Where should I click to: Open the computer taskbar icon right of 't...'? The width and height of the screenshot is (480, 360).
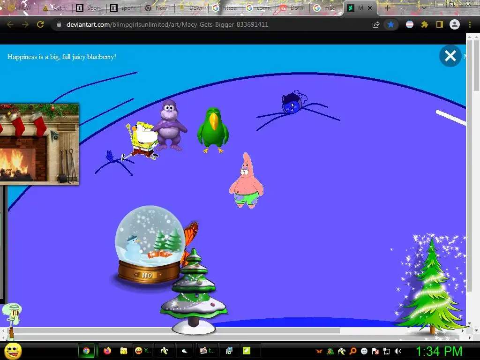[x=229, y=351]
